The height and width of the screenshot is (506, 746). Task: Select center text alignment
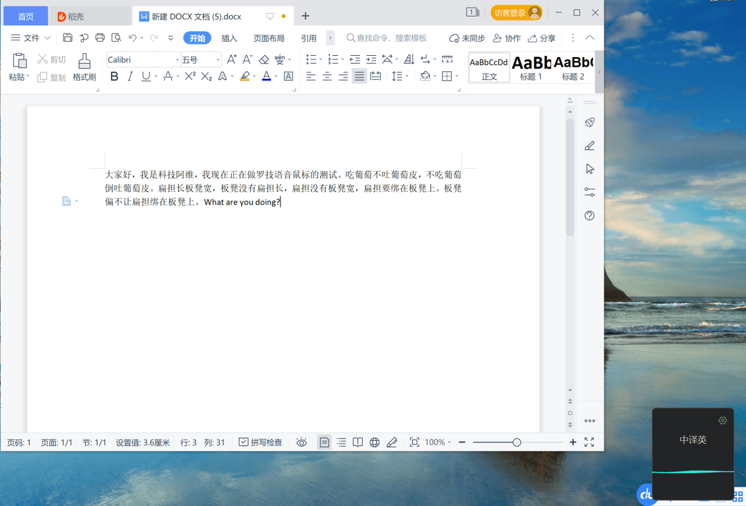click(327, 76)
